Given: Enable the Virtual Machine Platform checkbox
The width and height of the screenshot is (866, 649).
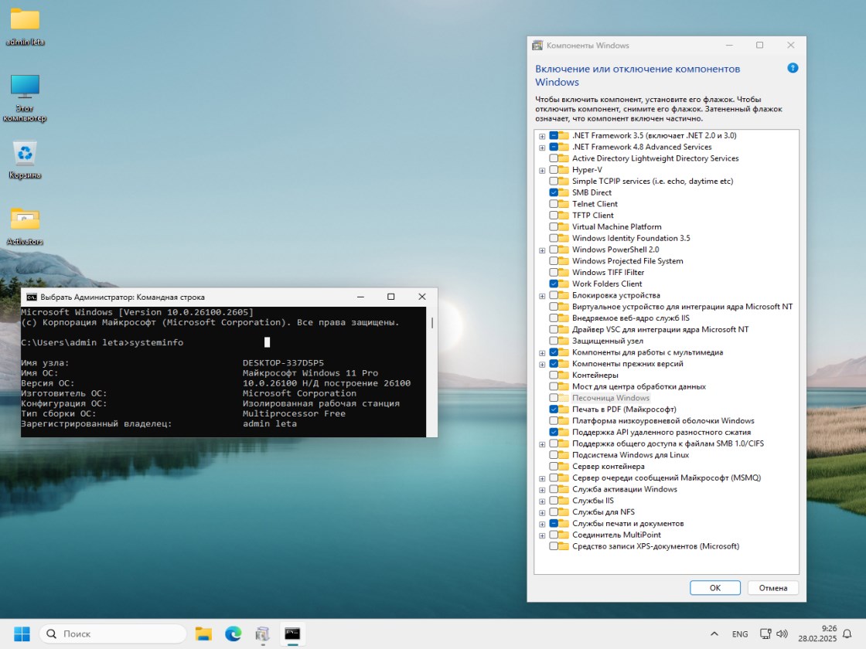Looking at the screenshot, I should (554, 227).
